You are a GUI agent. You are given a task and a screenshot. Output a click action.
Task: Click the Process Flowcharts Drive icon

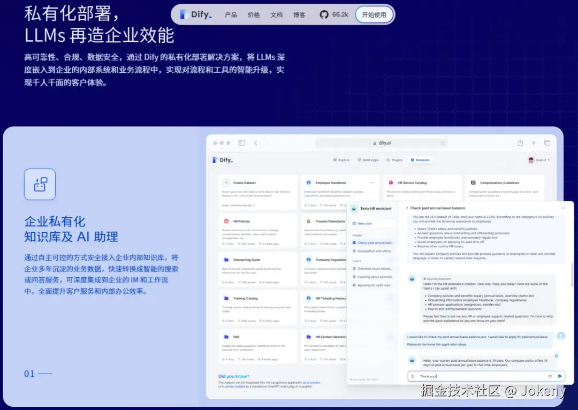(309, 221)
